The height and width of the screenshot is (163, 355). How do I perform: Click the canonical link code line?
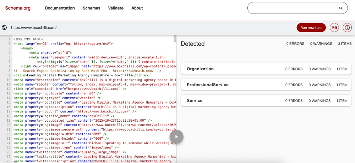(70, 89)
